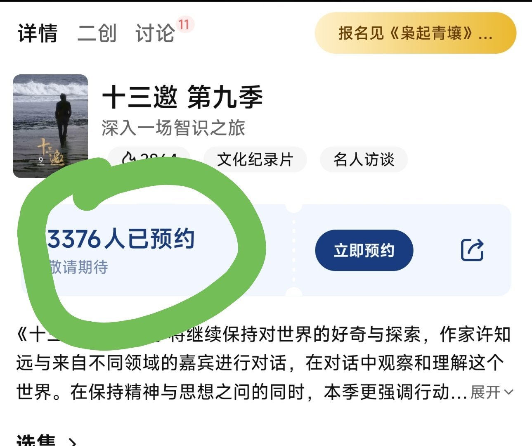Image resolution: width=532 pixels, height=446 pixels.
Task: Click the 3376人已预约 count
Action: coord(121,239)
